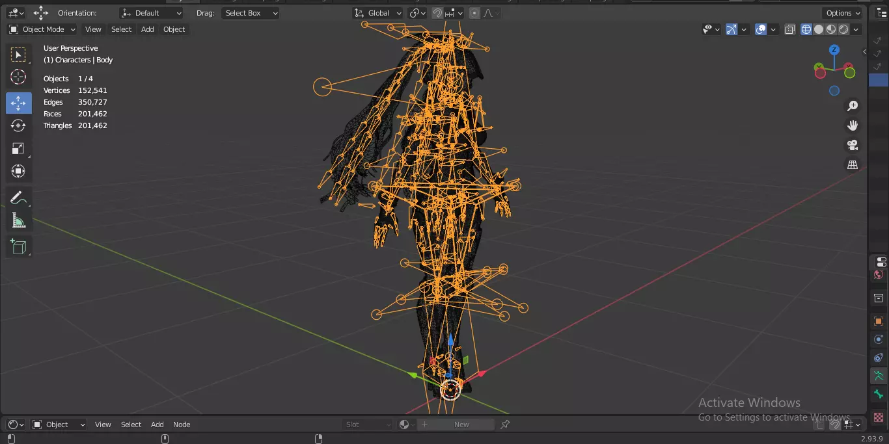Open Add menu in 3D viewport
The image size is (889, 444).
coord(148,29)
